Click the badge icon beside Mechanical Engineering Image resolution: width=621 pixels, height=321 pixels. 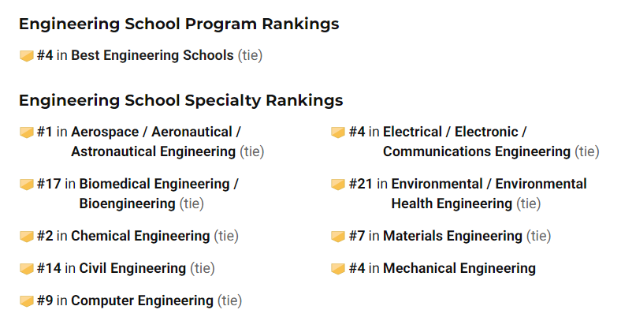(x=338, y=268)
